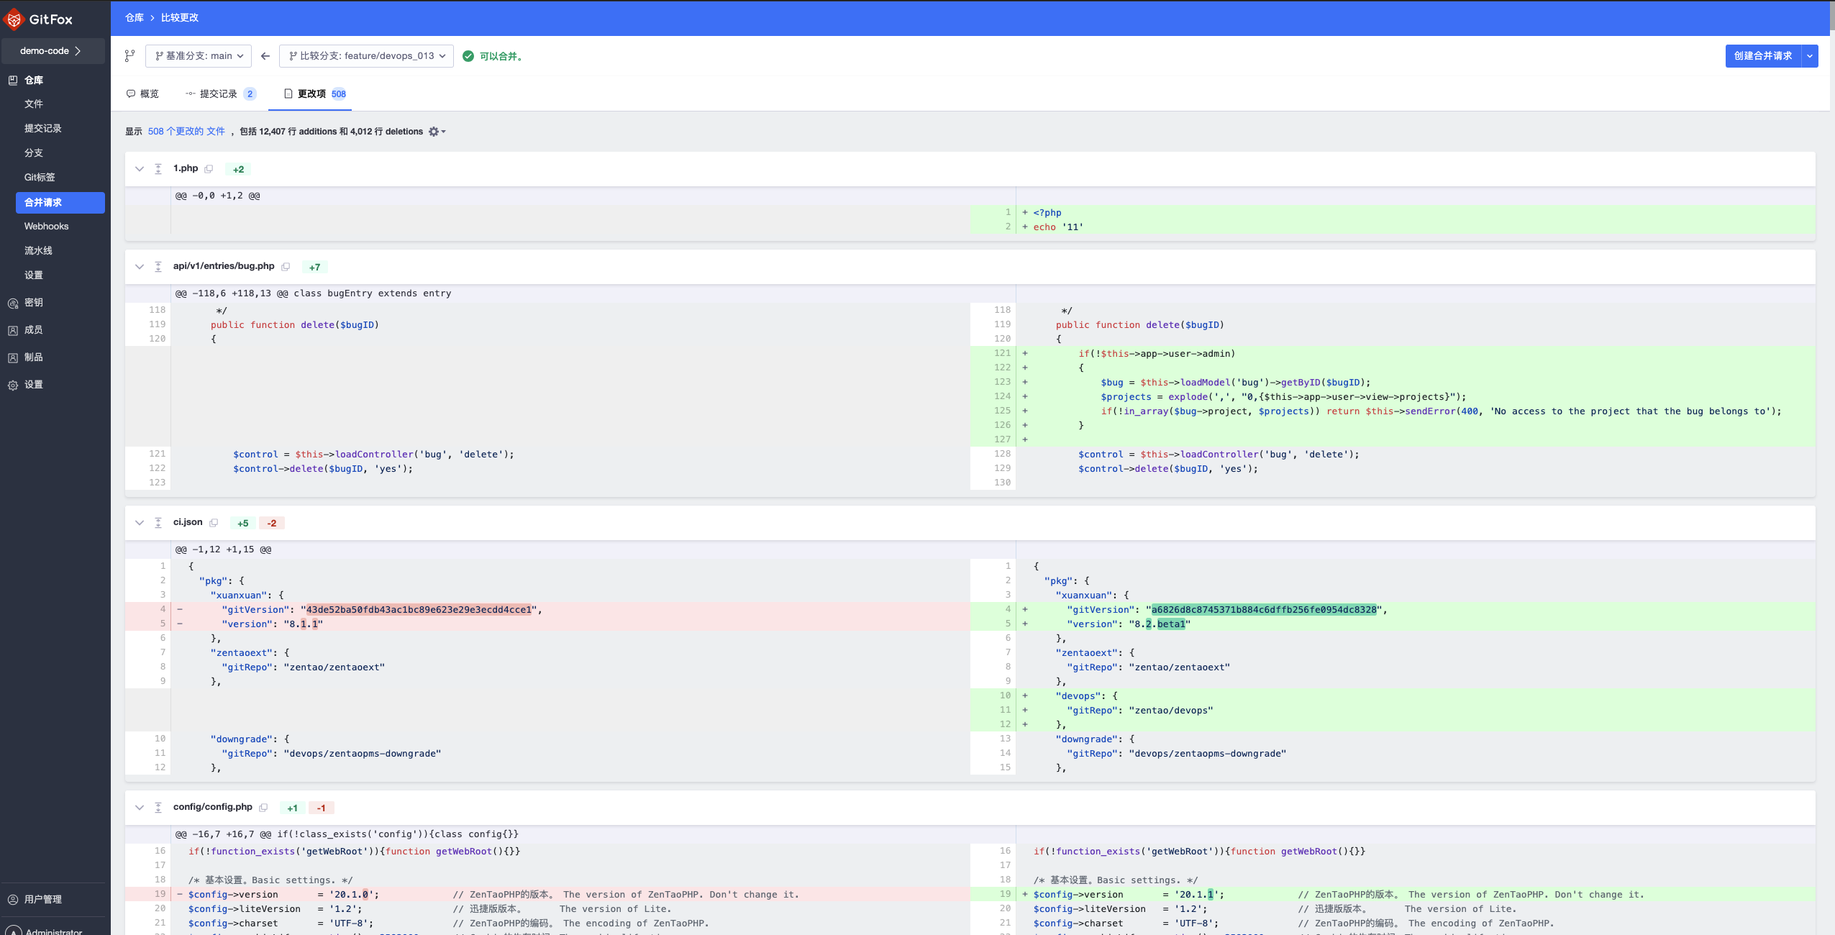Viewport: 1835px width, 935px height.
Task: Click the swap branches arrow icon
Action: click(265, 56)
